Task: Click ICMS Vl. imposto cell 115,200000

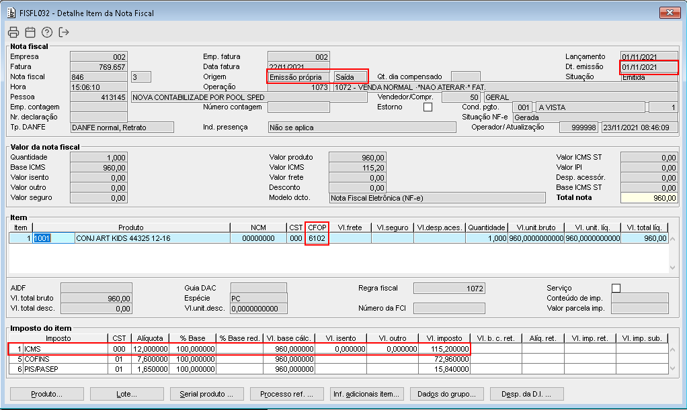Action: coord(444,349)
